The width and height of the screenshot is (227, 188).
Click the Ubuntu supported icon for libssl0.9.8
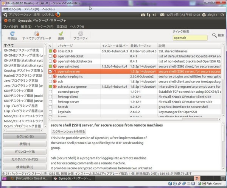[x=55, y=51]
